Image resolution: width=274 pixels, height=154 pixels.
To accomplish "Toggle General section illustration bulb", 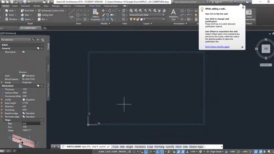I will click(38, 48).
